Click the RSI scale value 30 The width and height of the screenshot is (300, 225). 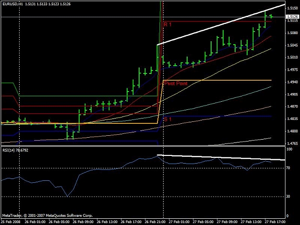click(288, 196)
